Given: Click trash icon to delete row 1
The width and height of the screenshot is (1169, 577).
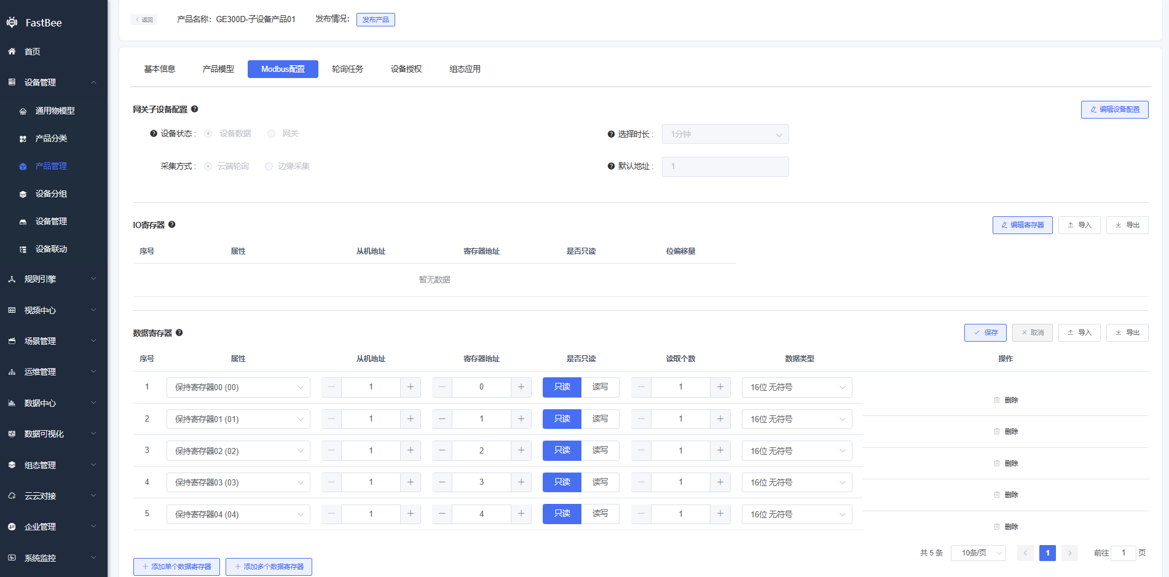Looking at the screenshot, I should pyautogui.click(x=997, y=400).
